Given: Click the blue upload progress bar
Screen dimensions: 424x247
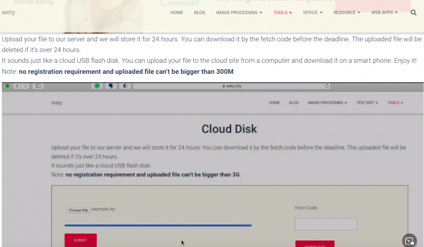Looking at the screenshot, I should pyautogui.click(x=158, y=225).
